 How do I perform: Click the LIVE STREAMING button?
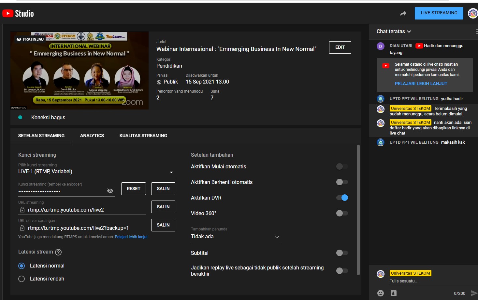click(439, 13)
